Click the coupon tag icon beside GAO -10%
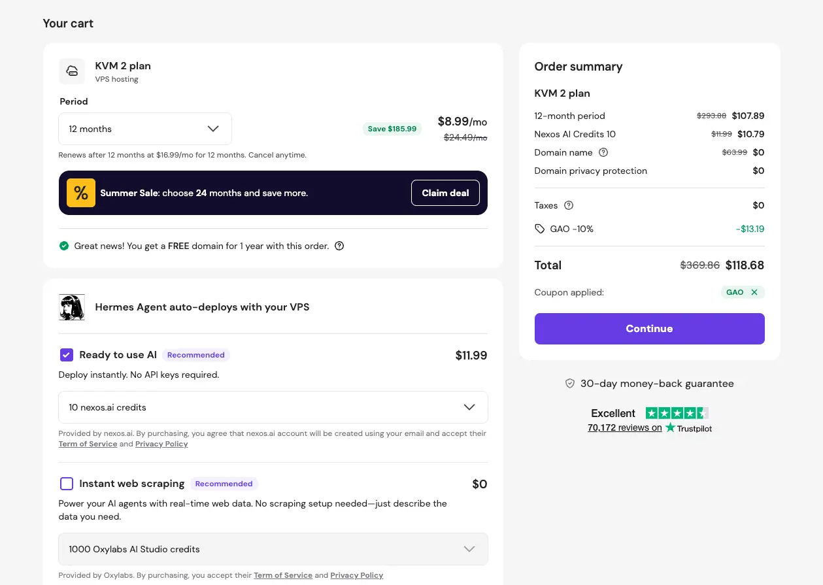 pos(539,229)
